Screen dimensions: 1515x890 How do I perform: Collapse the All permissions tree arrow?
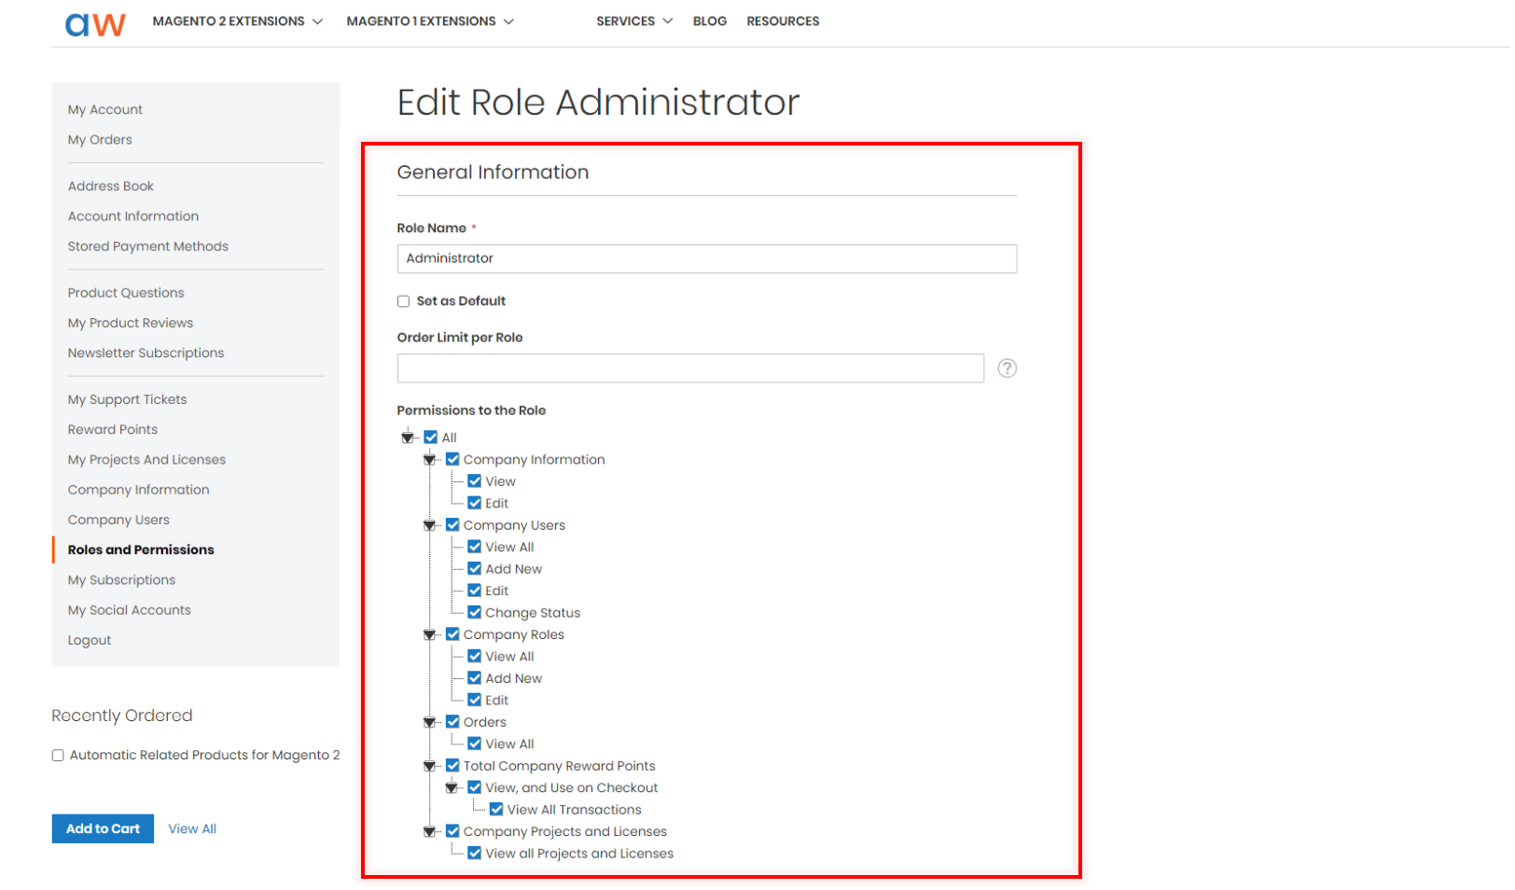coord(408,438)
